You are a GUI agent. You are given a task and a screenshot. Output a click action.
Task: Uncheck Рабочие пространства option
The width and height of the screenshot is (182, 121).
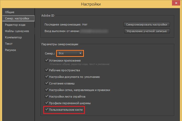click(47, 70)
